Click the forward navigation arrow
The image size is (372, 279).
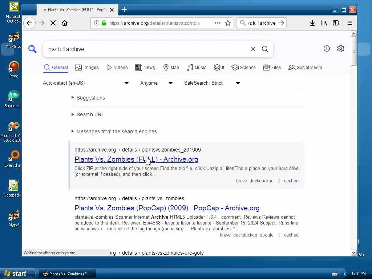(x=41, y=23)
